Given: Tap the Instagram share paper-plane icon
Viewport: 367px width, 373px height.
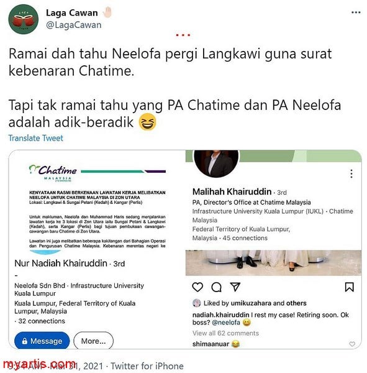Looking at the screenshot, I should click(x=235, y=287).
